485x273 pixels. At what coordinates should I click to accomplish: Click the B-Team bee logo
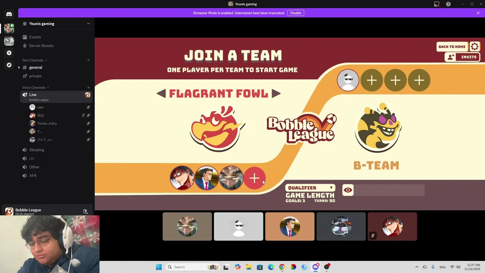pyautogui.click(x=378, y=128)
